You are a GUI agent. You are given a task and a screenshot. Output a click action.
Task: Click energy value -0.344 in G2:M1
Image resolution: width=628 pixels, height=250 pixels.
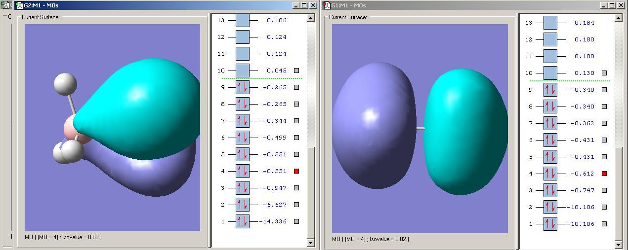(x=275, y=121)
